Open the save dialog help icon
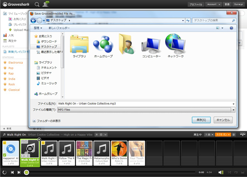247x177 pixels. [232, 28]
